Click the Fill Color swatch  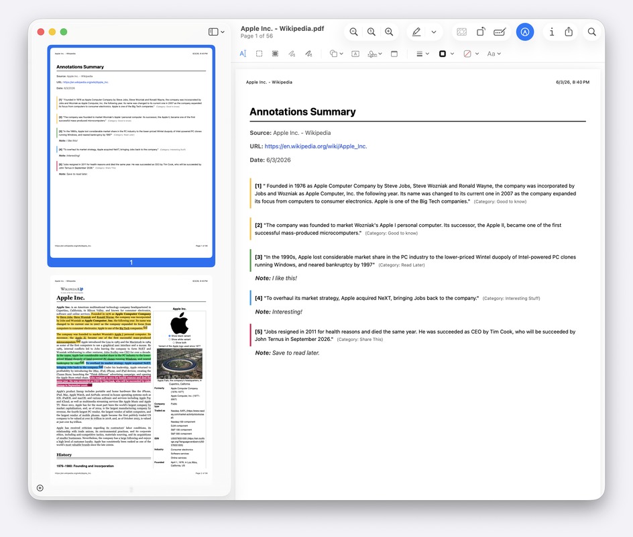[467, 54]
